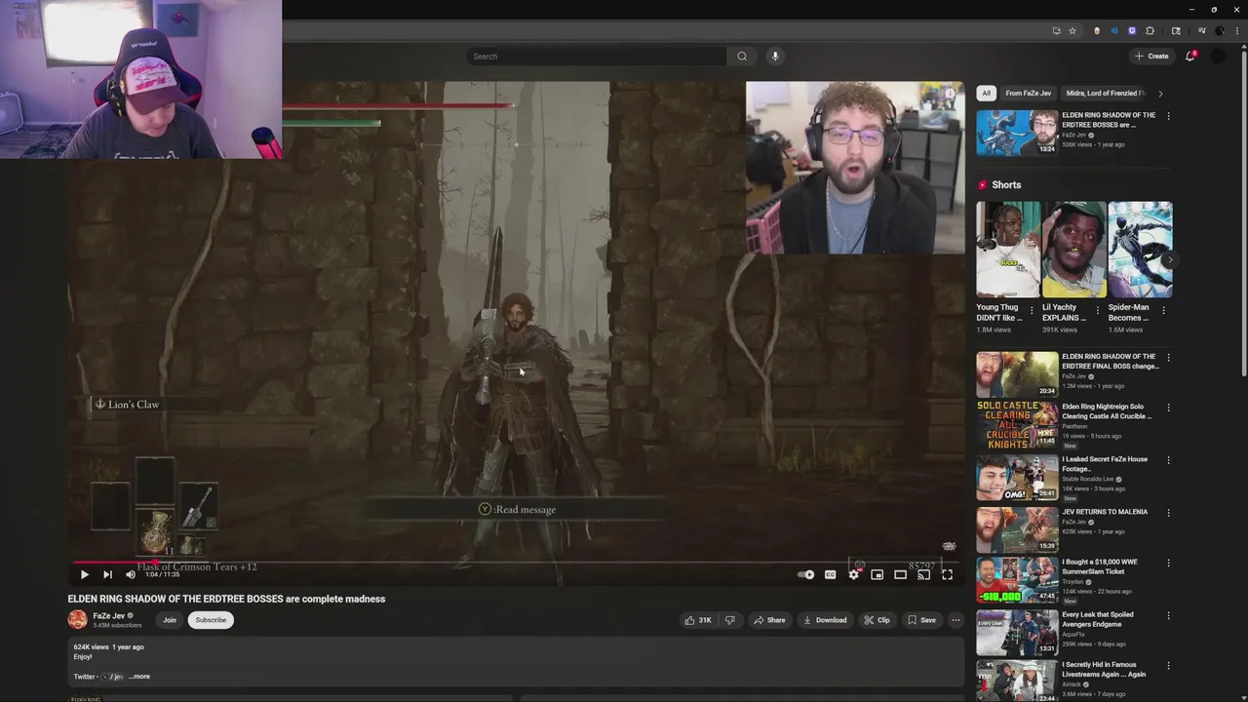Switch to miniplayer mode
1248x702 pixels.
tap(877, 574)
